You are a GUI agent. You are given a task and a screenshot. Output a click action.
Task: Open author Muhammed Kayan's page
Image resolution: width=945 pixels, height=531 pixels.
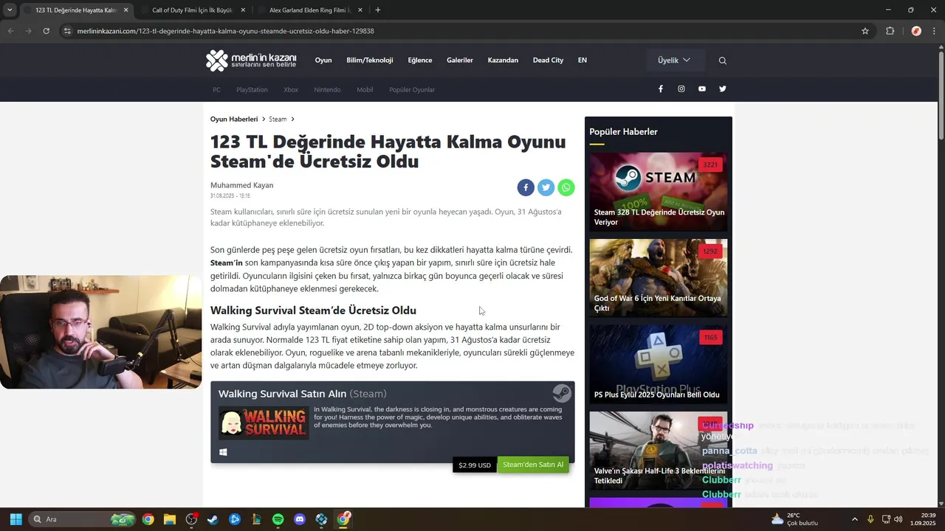(x=241, y=185)
